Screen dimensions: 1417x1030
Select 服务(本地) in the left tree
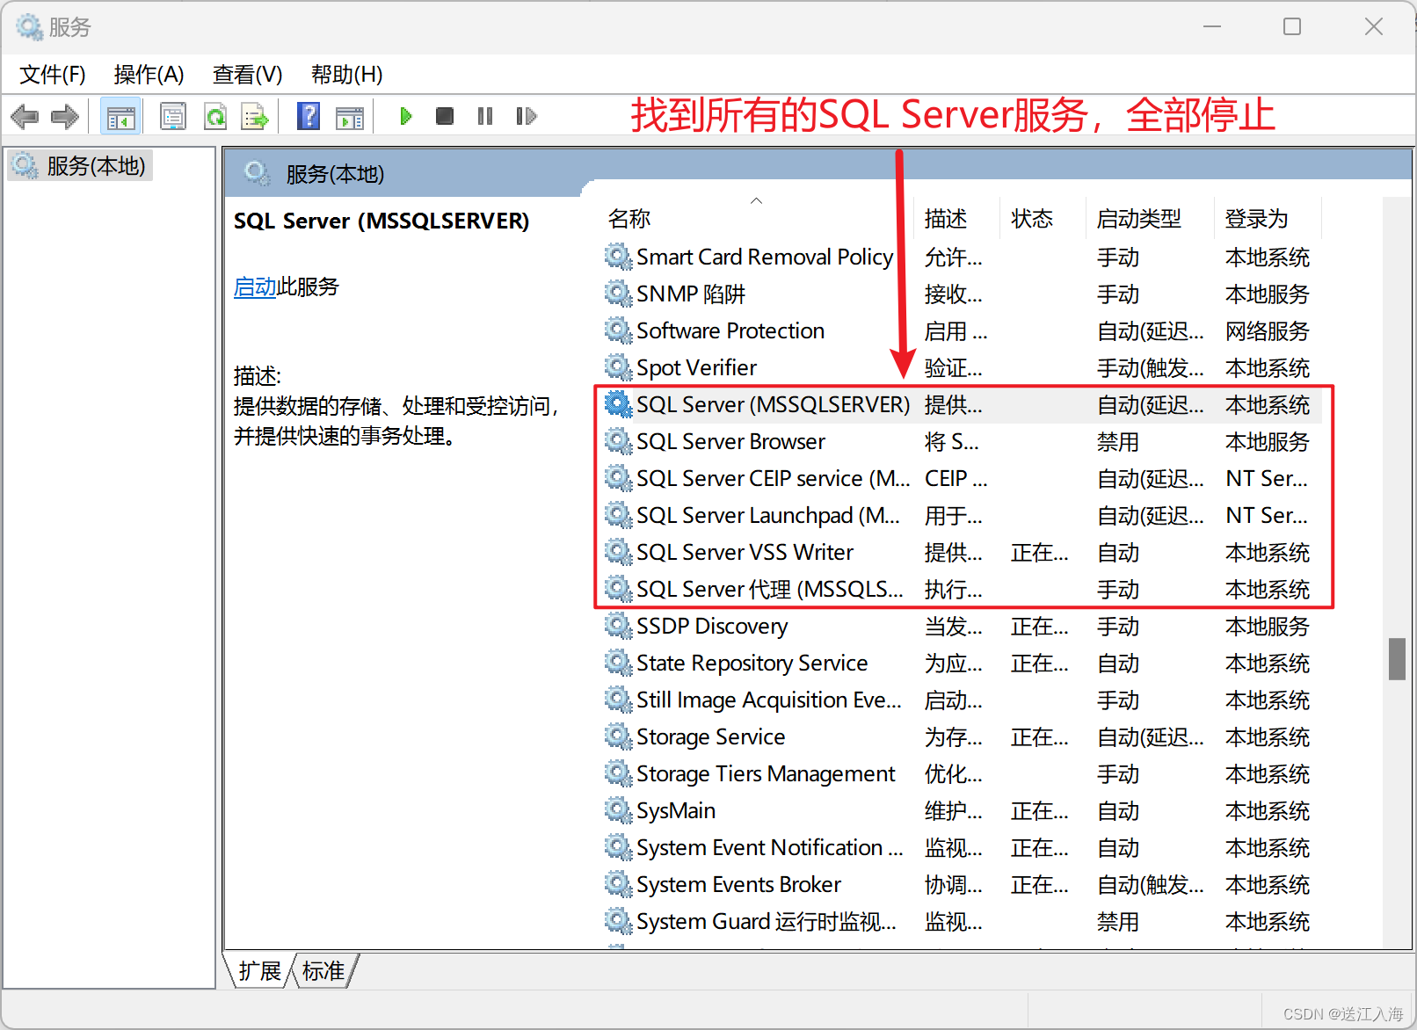tap(96, 165)
